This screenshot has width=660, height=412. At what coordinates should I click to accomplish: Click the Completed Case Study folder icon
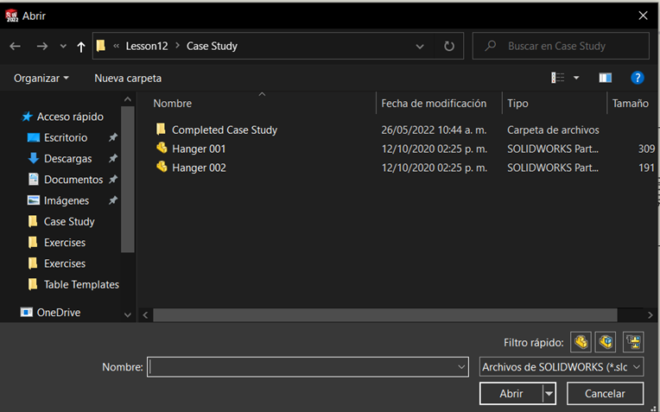click(x=161, y=130)
